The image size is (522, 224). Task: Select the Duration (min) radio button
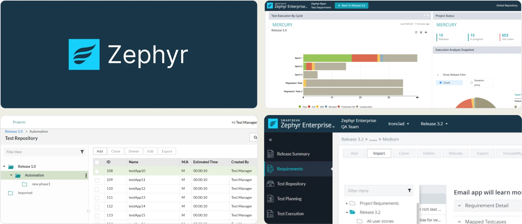pyautogui.click(x=471, y=83)
